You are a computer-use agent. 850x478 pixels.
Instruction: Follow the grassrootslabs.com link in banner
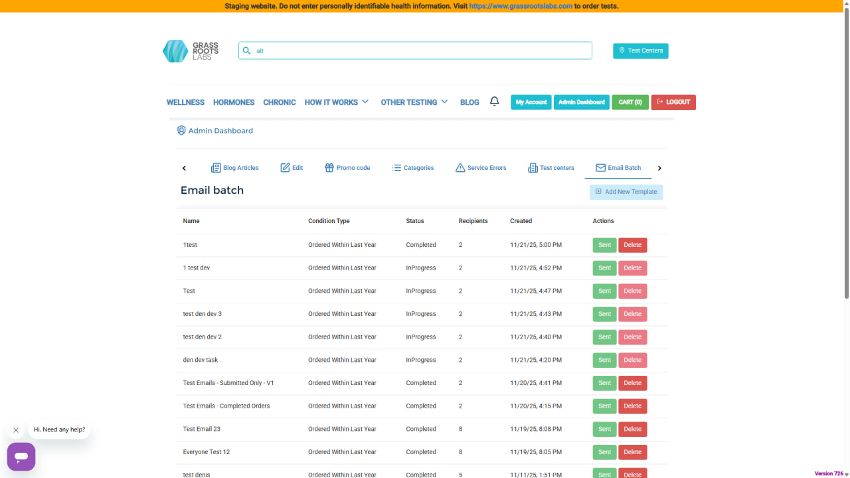coord(521,6)
